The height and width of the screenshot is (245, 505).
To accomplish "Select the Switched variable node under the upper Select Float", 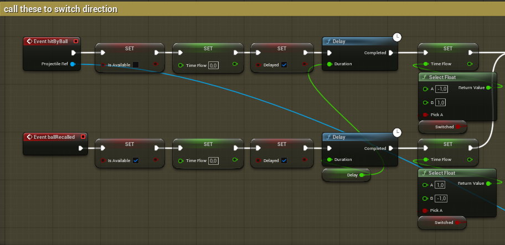I will pyautogui.click(x=442, y=127).
